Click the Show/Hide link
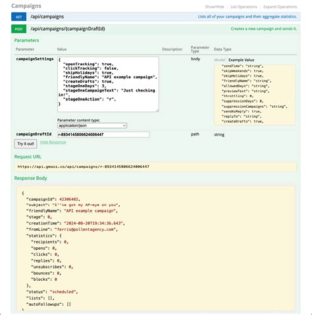312x315 pixels. tap(215, 7)
